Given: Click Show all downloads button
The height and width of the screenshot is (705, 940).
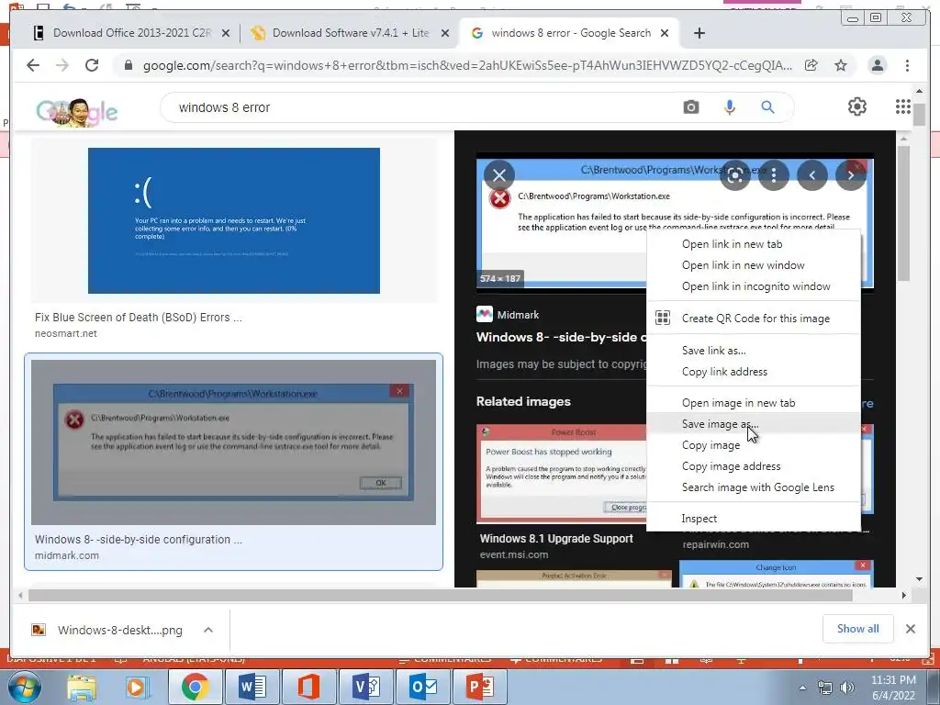Looking at the screenshot, I should pos(858,629).
